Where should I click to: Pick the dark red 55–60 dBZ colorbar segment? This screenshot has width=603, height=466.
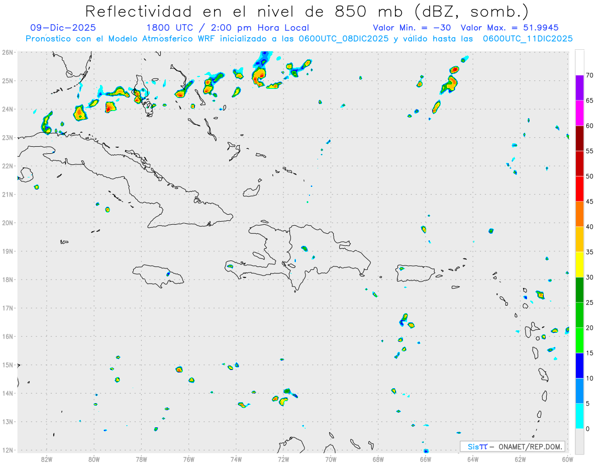point(579,138)
